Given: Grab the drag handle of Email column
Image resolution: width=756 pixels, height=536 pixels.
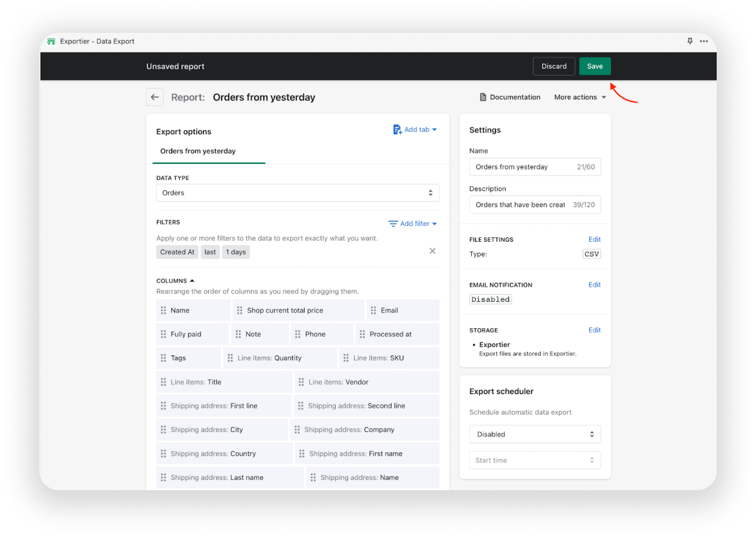Looking at the screenshot, I should pyautogui.click(x=373, y=310).
